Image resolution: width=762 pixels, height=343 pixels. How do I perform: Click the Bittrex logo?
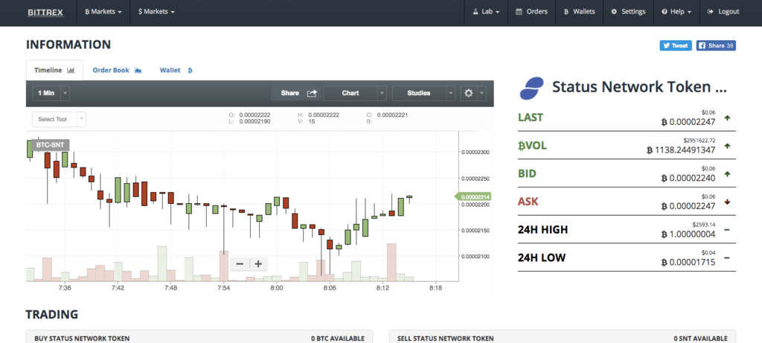[x=45, y=12]
